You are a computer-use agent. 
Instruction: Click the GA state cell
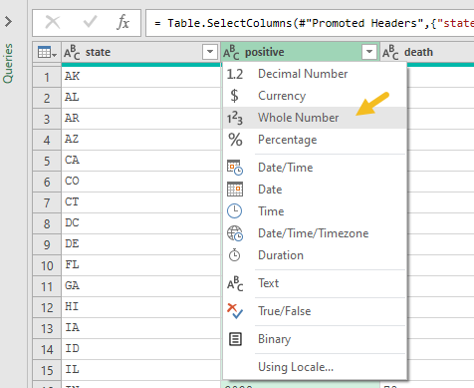(x=141, y=286)
